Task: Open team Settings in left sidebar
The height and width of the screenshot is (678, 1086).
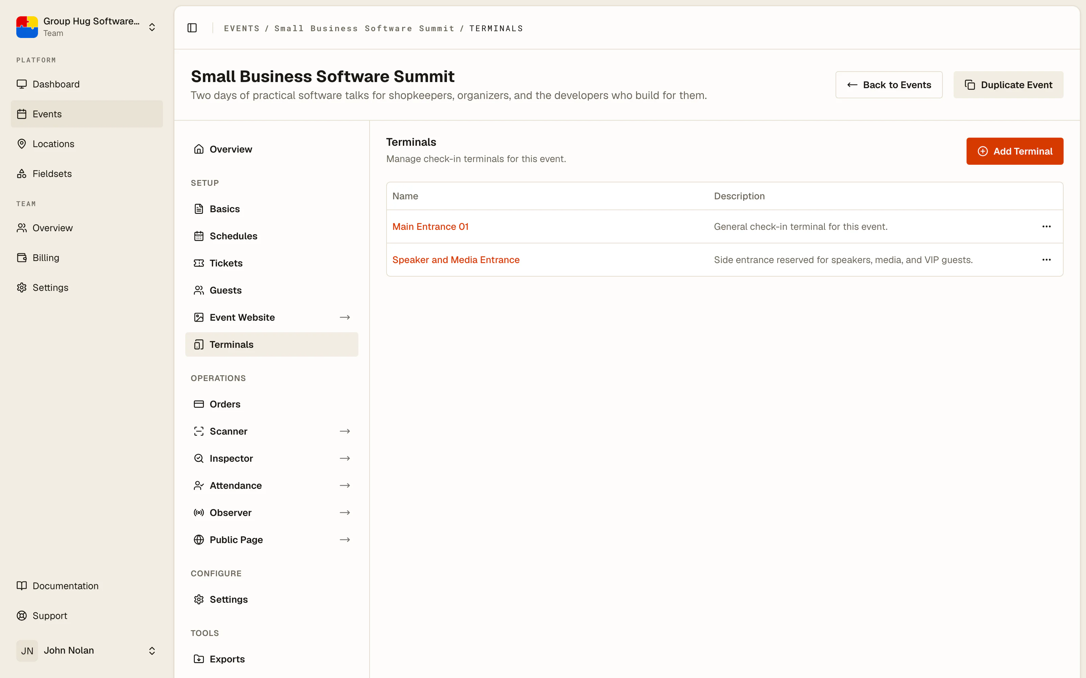Action: 87,287
